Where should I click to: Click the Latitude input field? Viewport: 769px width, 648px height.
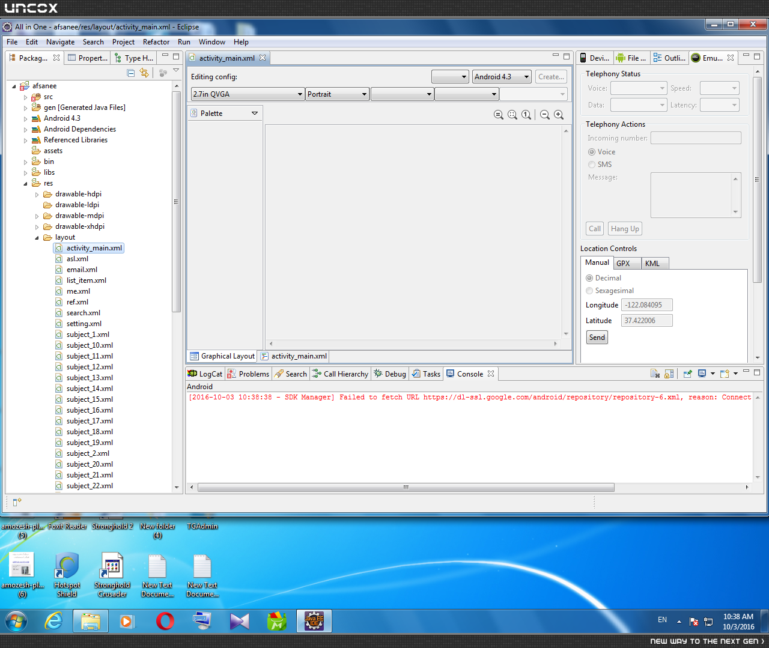[646, 321]
